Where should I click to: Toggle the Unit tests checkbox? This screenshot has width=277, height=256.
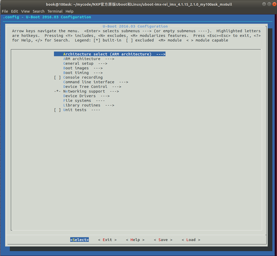(x=57, y=110)
